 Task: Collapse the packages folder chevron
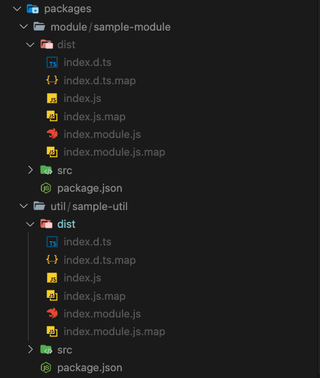pos(17,9)
